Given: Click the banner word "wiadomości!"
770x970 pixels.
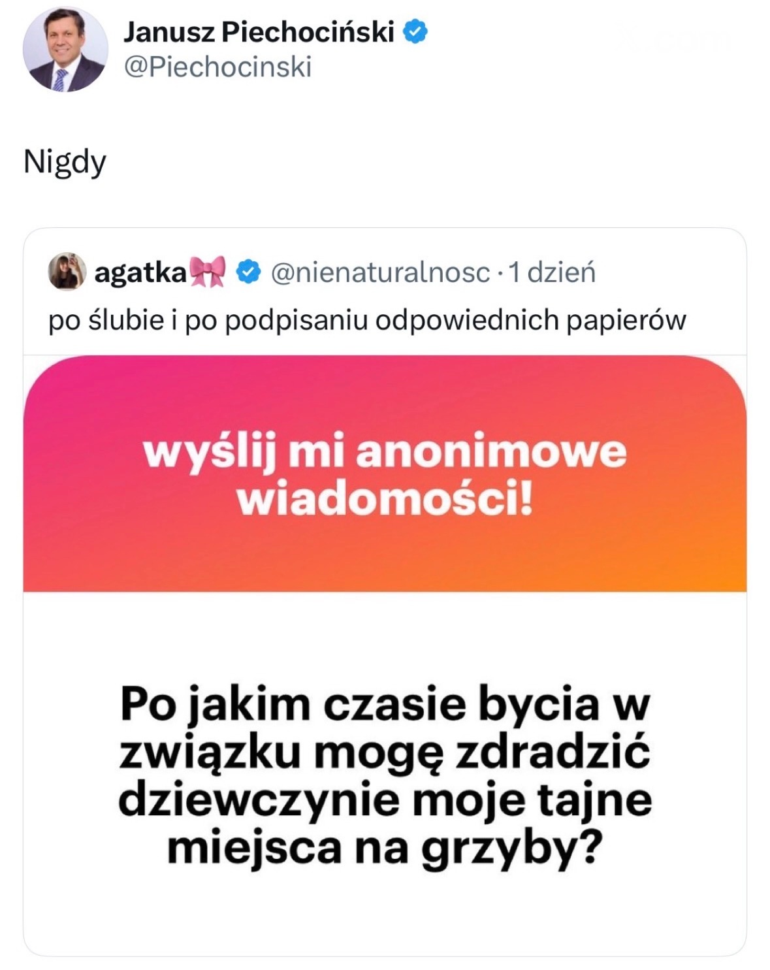Looking at the screenshot, I should (385, 500).
